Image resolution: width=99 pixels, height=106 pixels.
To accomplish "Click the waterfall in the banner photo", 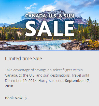I will click(x=49, y=47).
